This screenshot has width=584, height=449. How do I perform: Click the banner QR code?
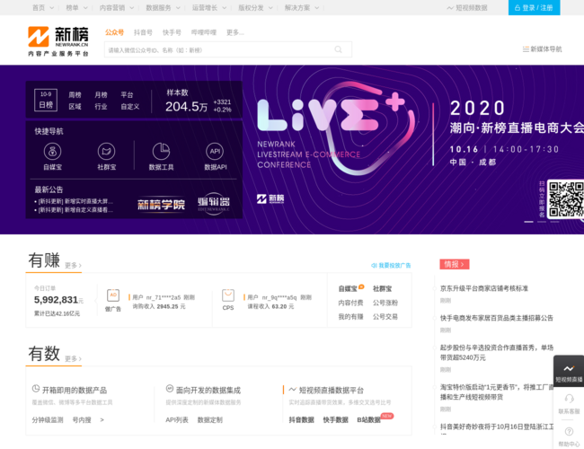point(566,198)
